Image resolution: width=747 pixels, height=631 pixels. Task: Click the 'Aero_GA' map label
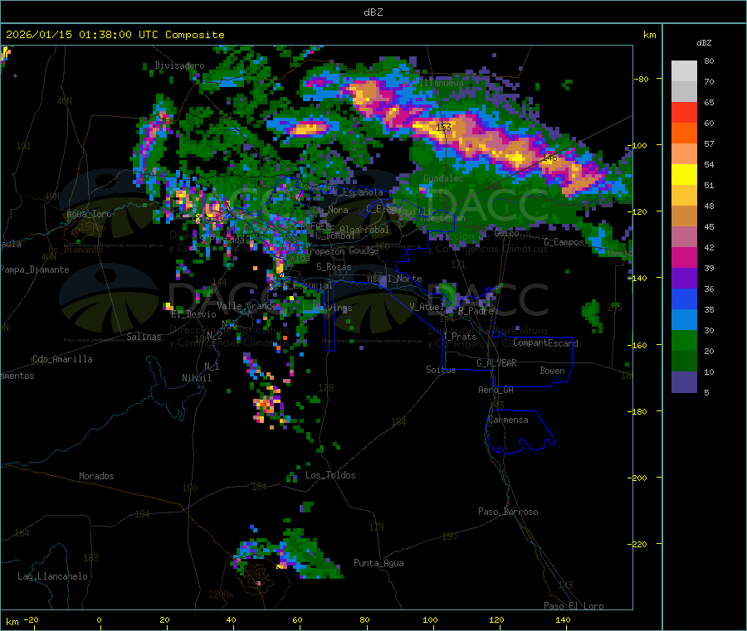(496, 391)
